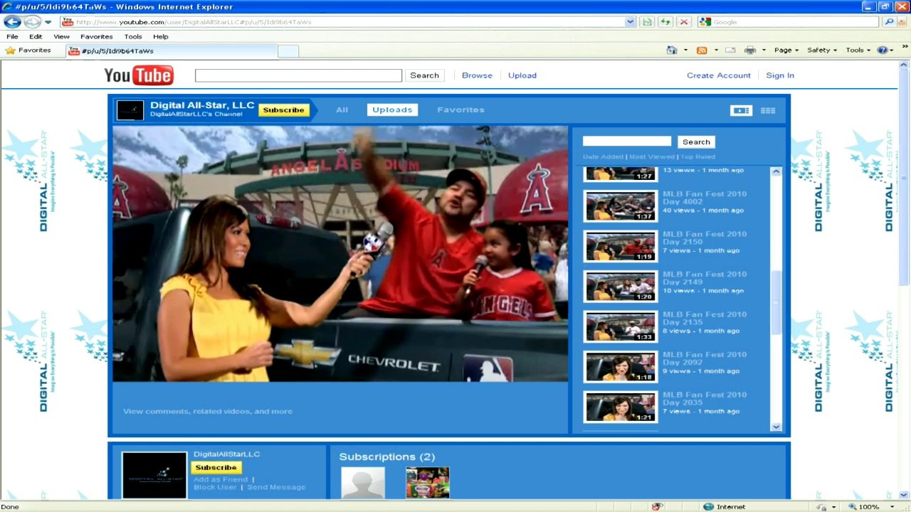Open a new blank browser tab

[288, 51]
